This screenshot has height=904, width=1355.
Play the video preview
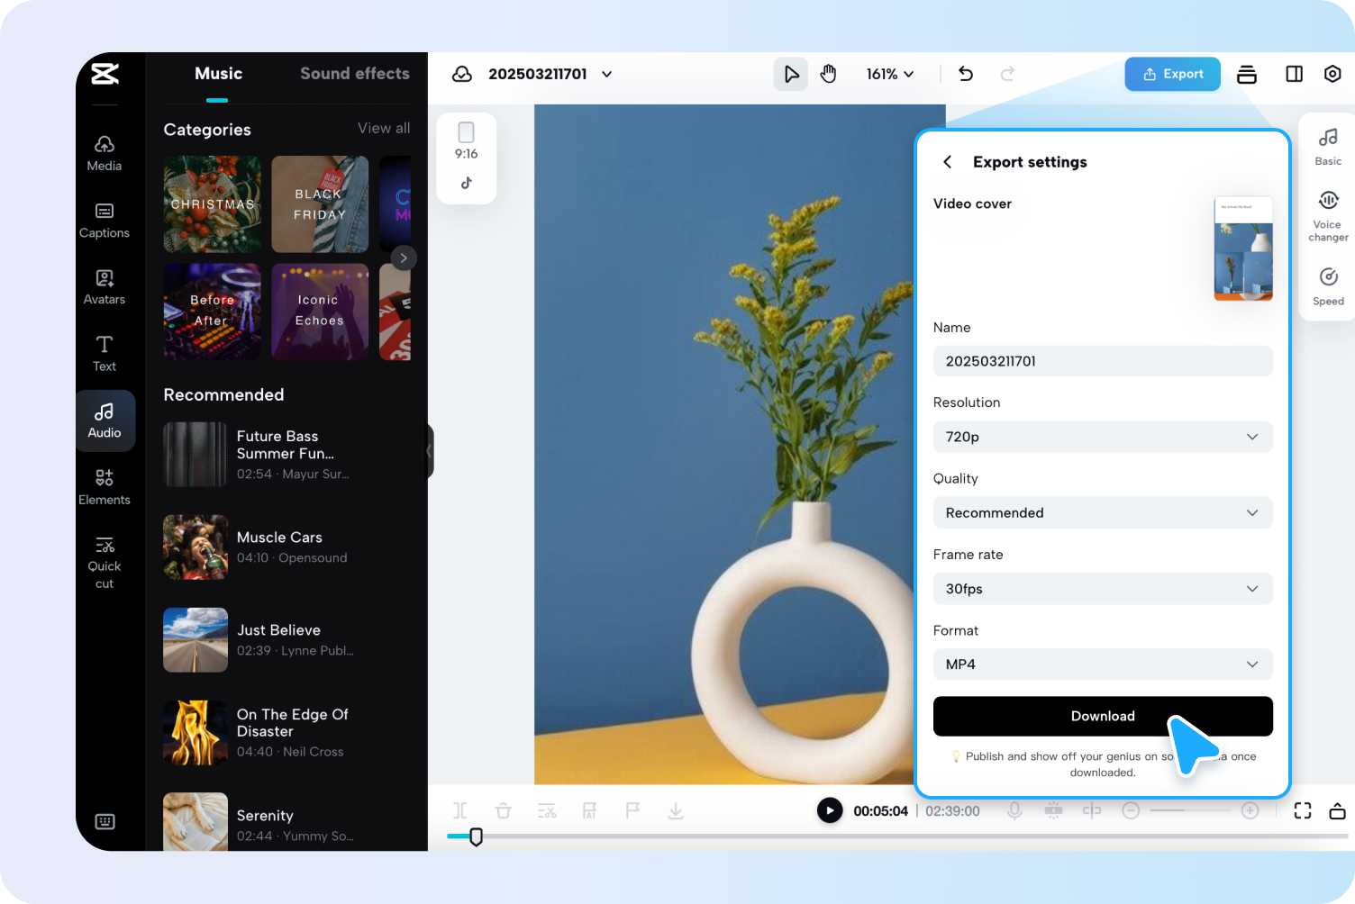click(x=830, y=810)
